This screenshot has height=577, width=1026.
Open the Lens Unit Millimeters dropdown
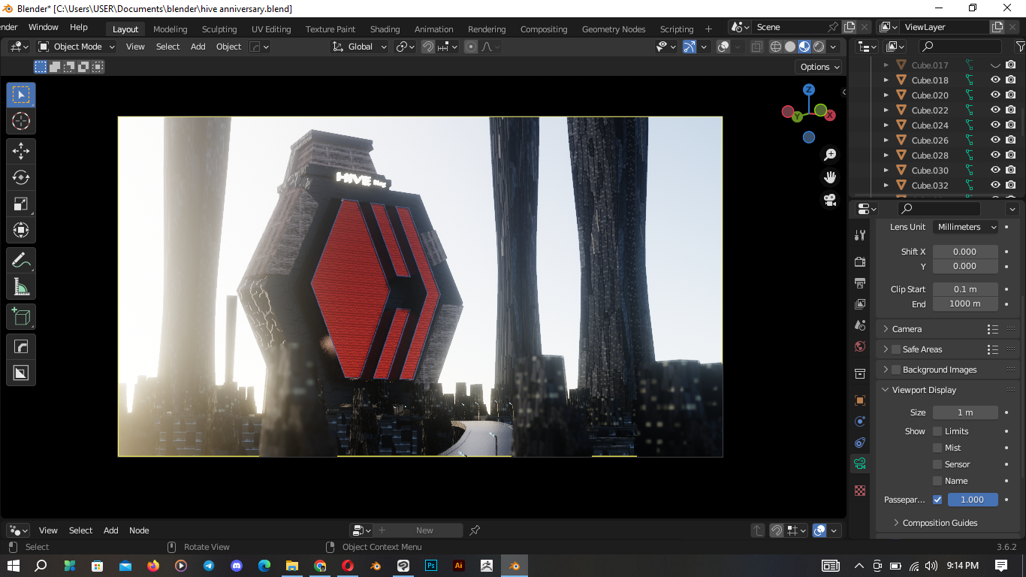pyautogui.click(x=966, y=227)
